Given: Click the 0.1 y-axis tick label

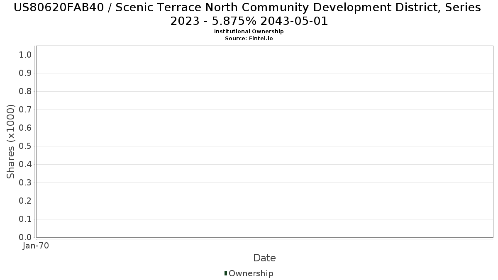Looking at the screenshot, I should [25, 219].
